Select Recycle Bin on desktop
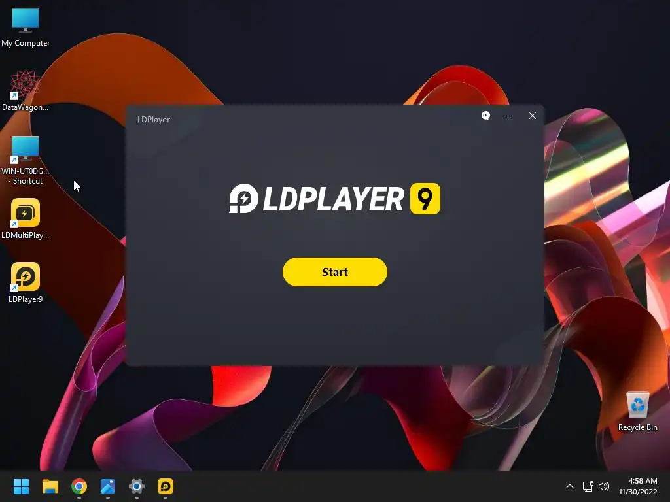670x502 pixels. pos(637,412)
